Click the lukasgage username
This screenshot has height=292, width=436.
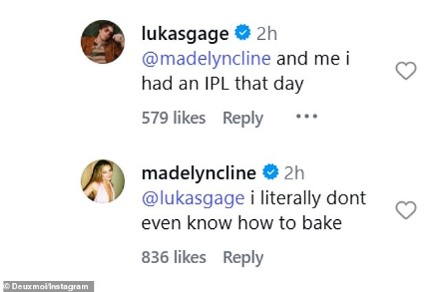click(x=184, y=33)
